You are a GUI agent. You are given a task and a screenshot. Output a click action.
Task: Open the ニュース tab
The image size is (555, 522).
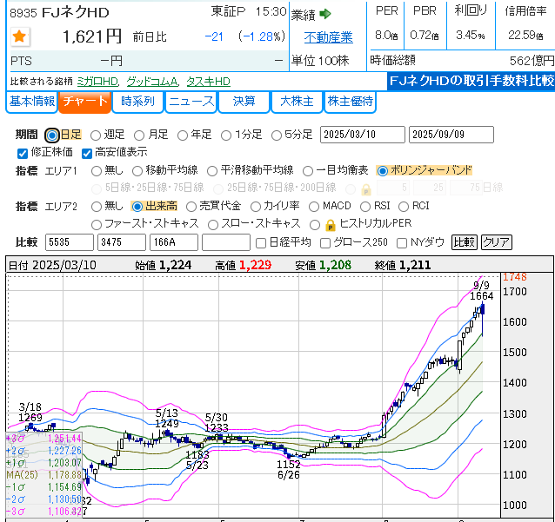coord(191,102)
